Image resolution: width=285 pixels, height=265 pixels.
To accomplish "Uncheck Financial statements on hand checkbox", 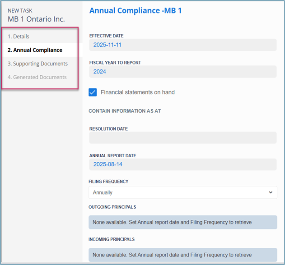I will pos(93,92).
